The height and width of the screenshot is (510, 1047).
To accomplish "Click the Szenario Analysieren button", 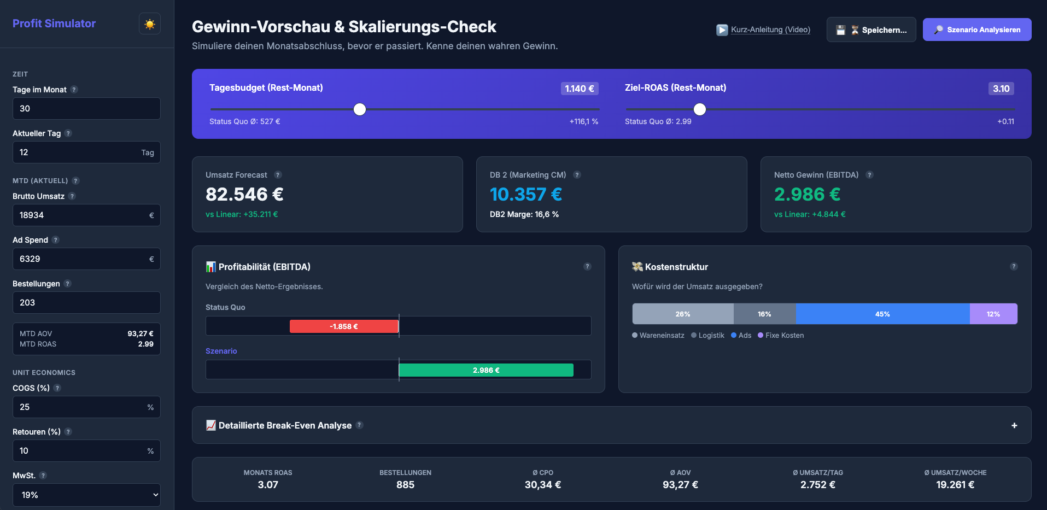I will coord(977,30).
